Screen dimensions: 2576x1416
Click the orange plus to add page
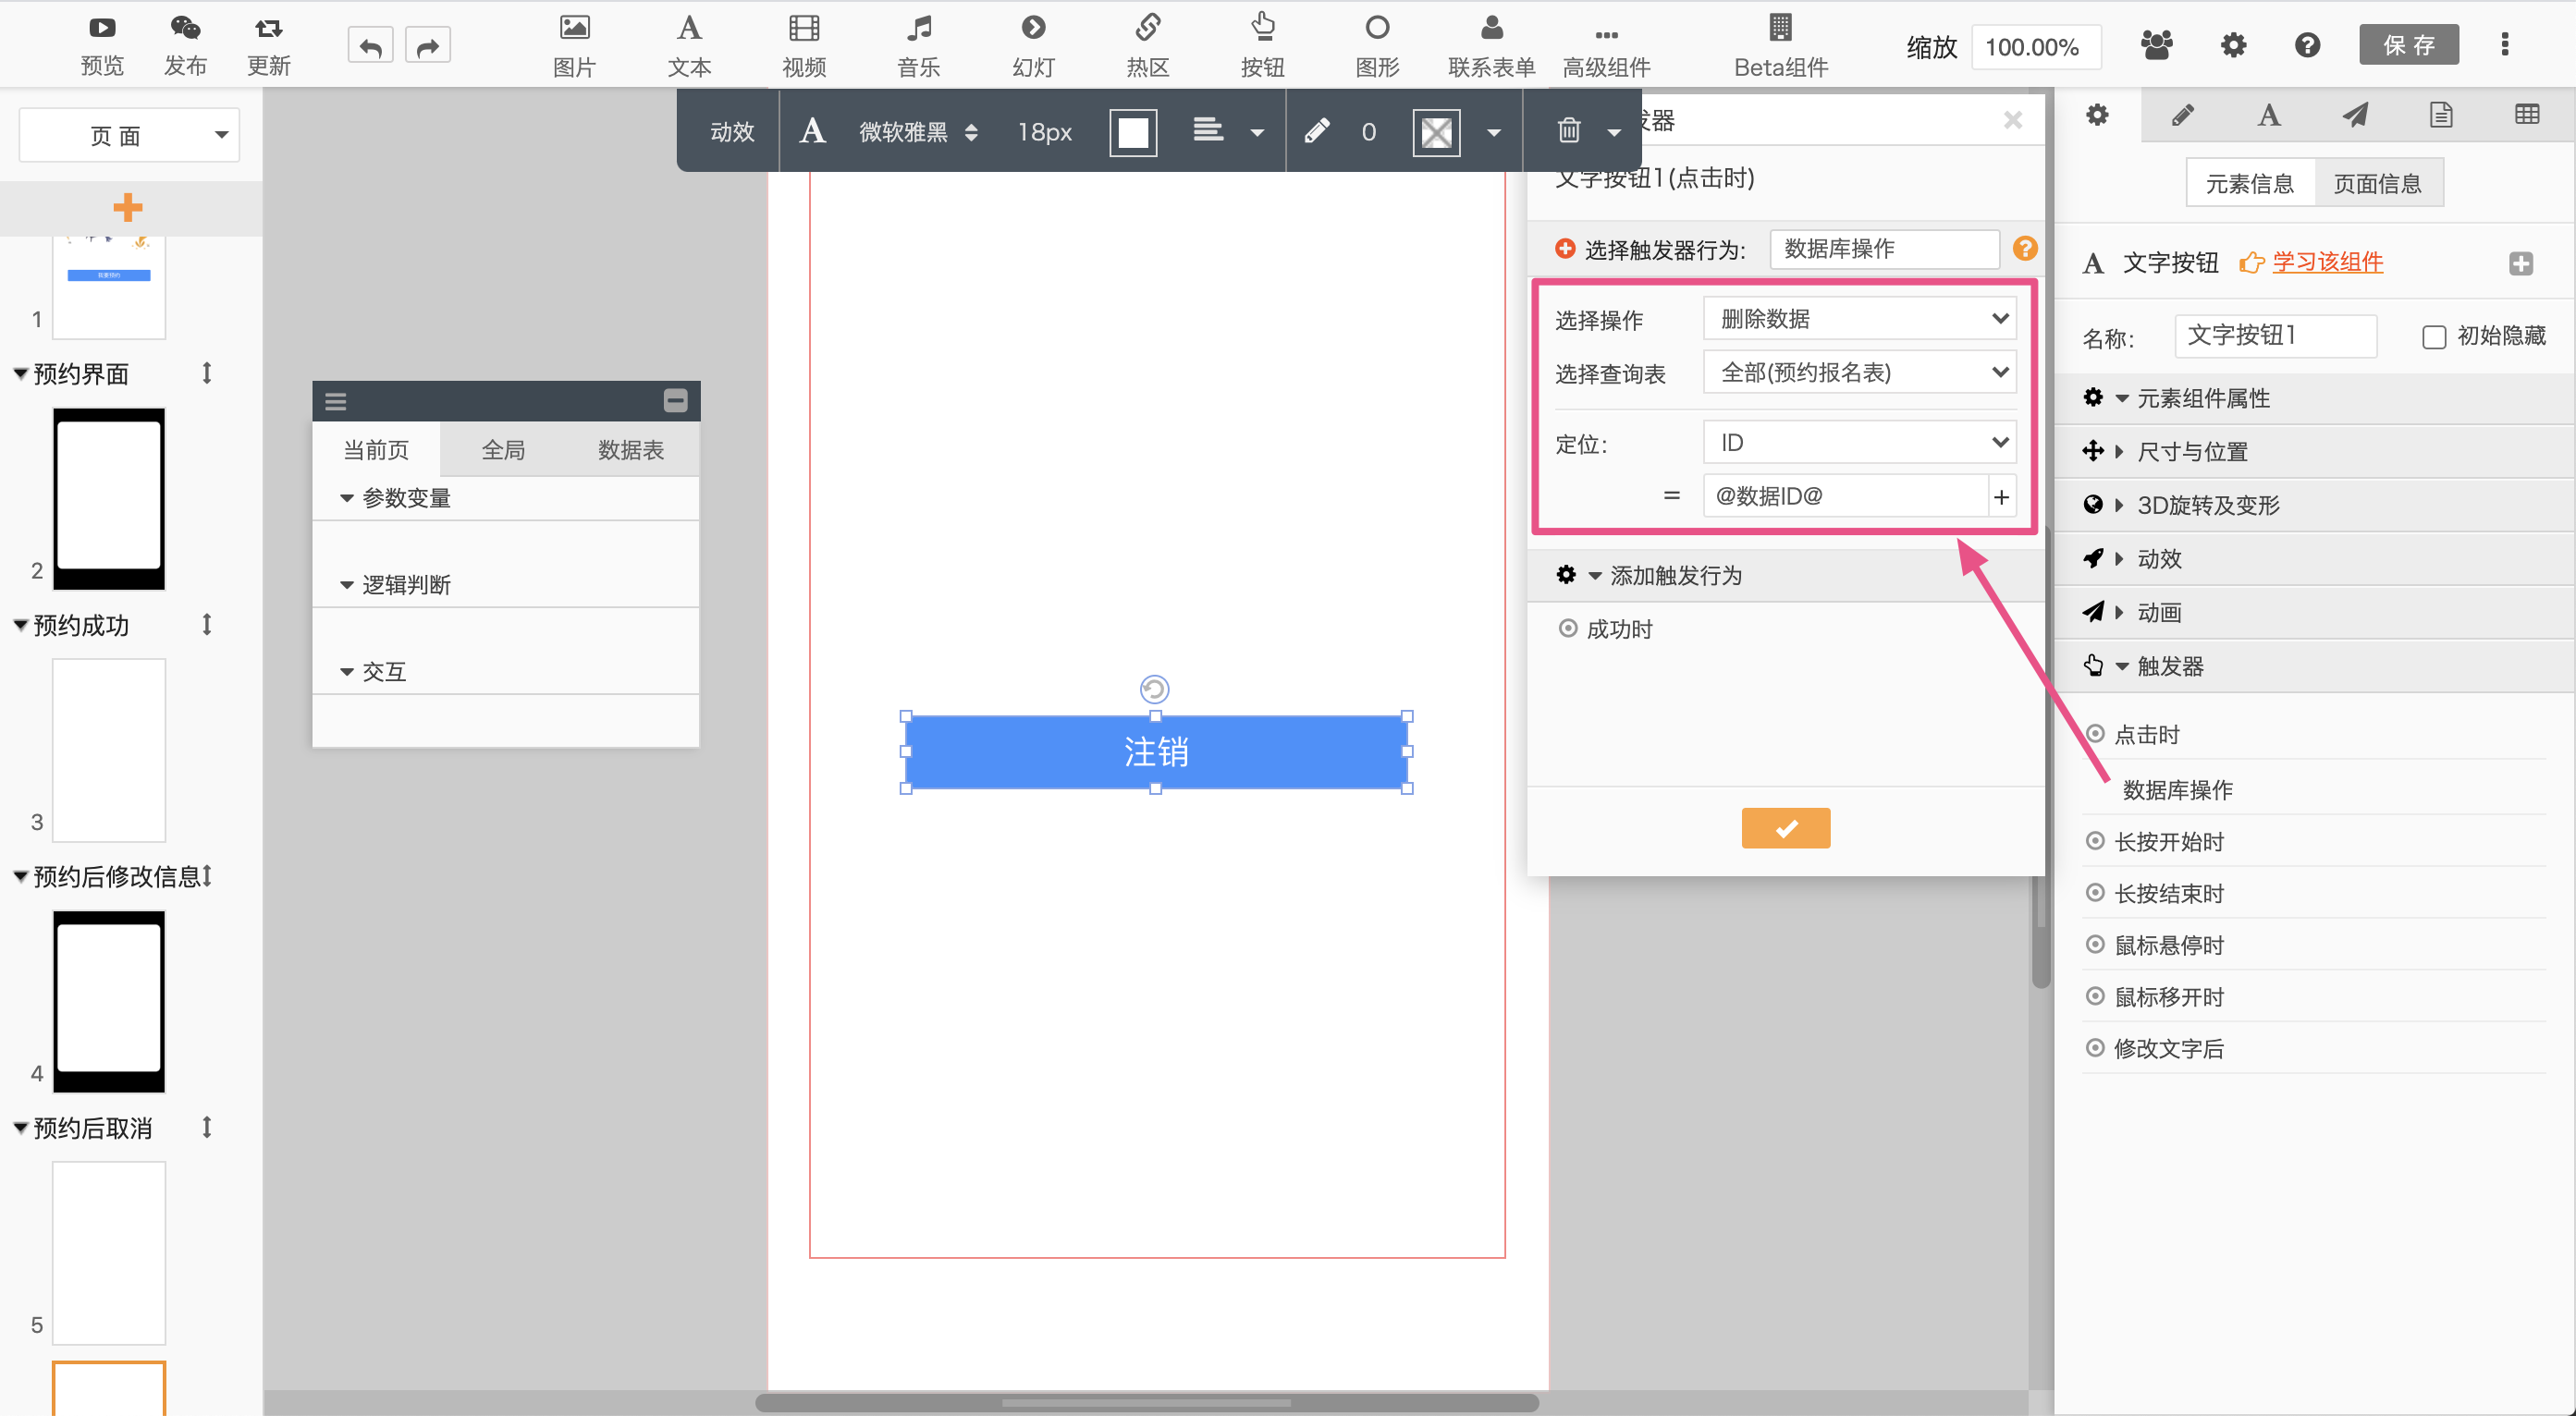tap(127, 208)
